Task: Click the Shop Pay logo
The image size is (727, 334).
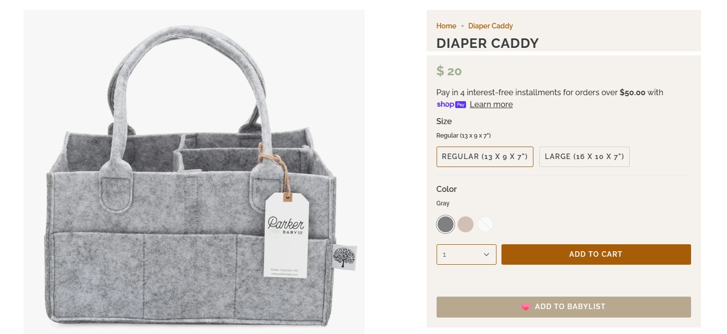Action: point(451,104)
